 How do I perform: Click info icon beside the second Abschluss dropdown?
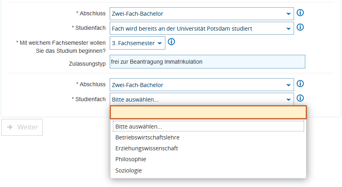click(x=300, y=84)
